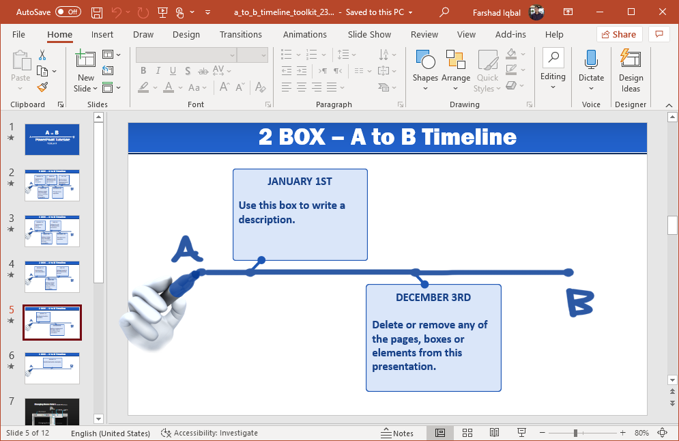Click Accessibility: Investigate in status bar

click(210, 433)
